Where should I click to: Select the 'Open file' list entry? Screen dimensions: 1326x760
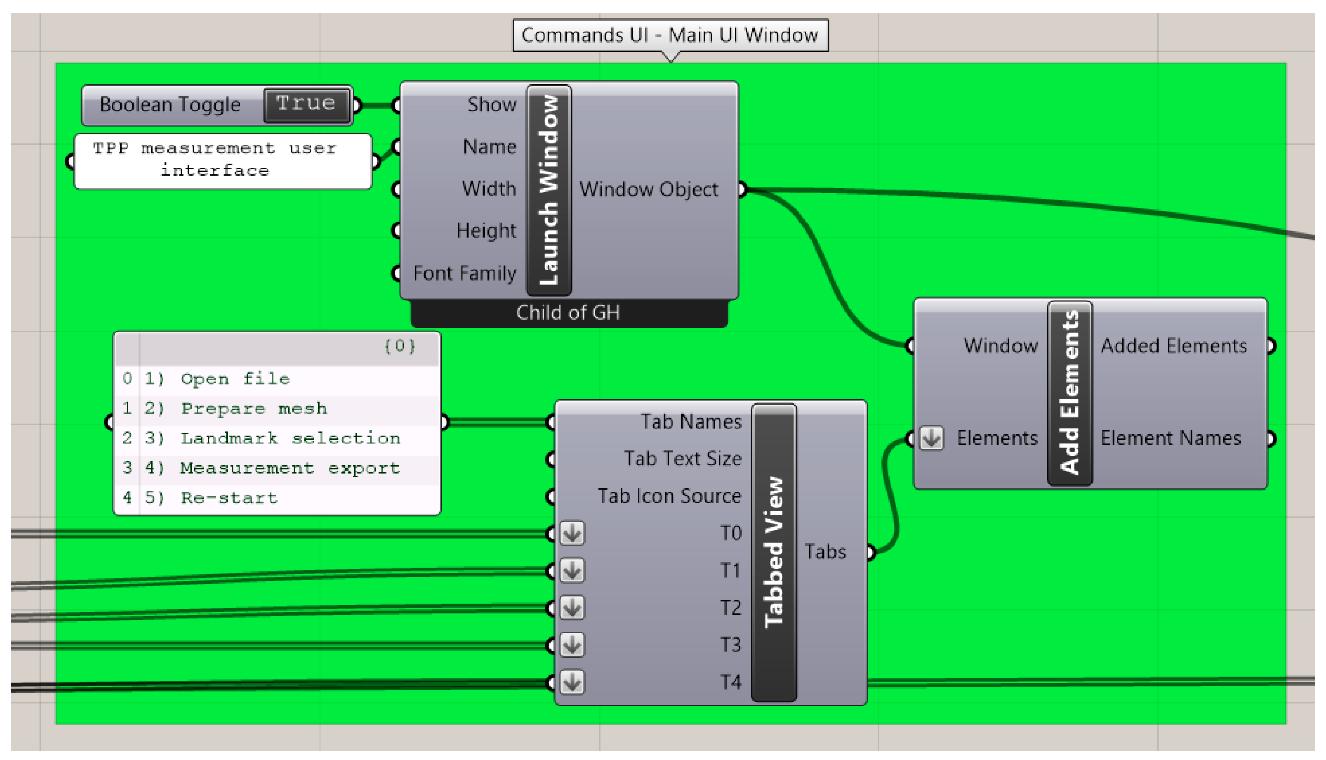coord(235,379)
